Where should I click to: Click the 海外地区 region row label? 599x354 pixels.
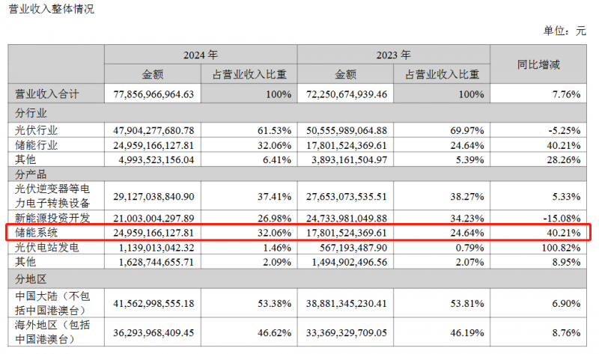[x=52, y=328]
